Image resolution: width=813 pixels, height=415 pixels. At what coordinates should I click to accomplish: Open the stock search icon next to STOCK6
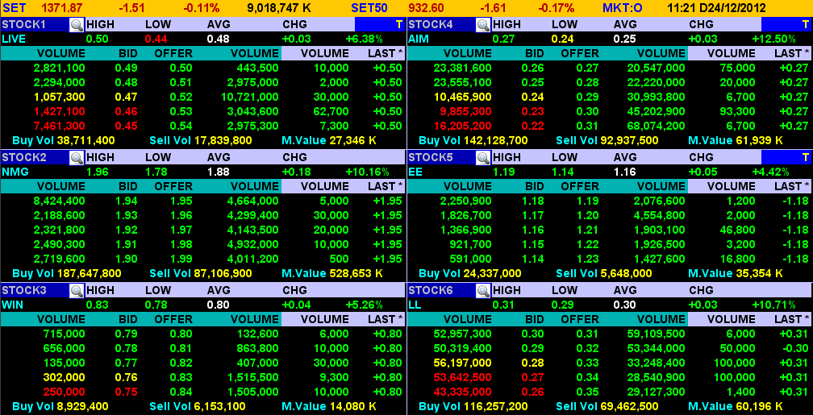483,291
